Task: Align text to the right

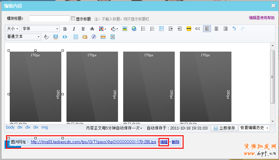Action: 225,29
